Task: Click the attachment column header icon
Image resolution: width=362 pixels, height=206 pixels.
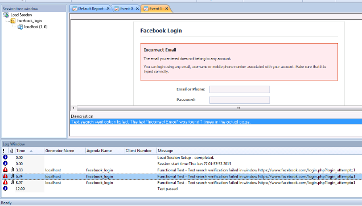Action: (12, 151)
